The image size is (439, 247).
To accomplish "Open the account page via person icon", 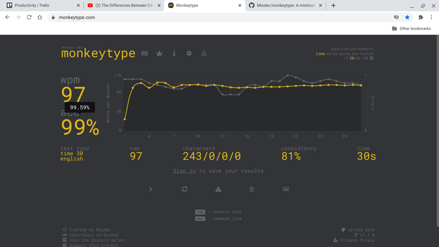I will (204, 53).
